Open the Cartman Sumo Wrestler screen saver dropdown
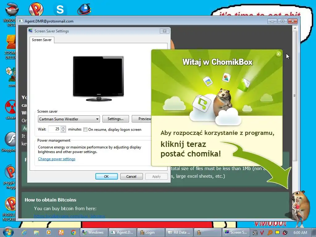 click(x=69, y=119)
